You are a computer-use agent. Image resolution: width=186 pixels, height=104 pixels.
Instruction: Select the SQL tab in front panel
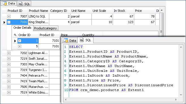[x=85, y=40]
